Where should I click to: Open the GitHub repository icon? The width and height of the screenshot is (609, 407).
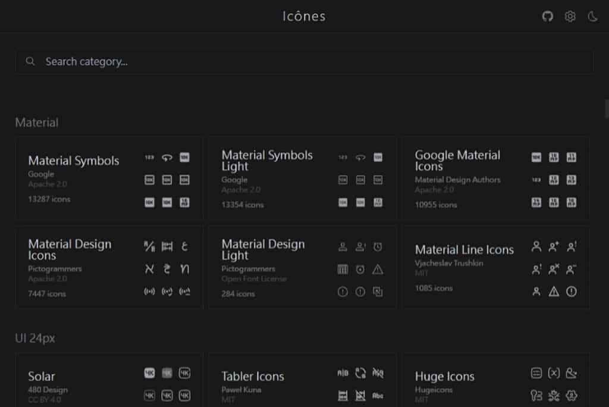coord(547,17)
